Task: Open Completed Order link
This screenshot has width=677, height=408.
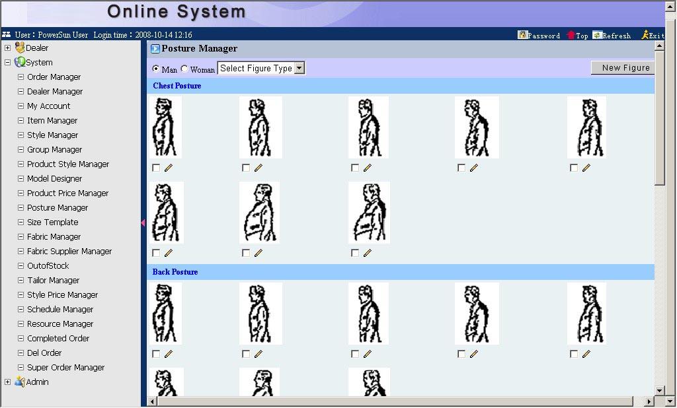Action: pyautogui.click(x=58, y=339)
